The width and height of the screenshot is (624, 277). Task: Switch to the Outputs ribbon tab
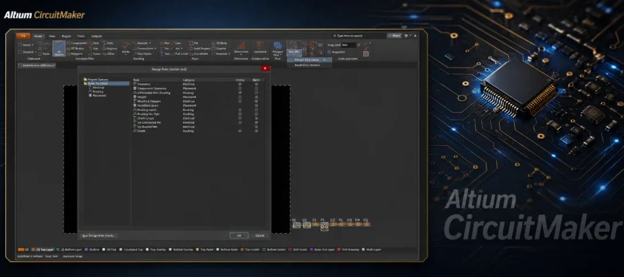pyautogui.click(x=96, y=36)
